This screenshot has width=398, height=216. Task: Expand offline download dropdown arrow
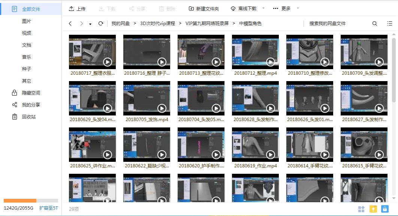(263, 8)
